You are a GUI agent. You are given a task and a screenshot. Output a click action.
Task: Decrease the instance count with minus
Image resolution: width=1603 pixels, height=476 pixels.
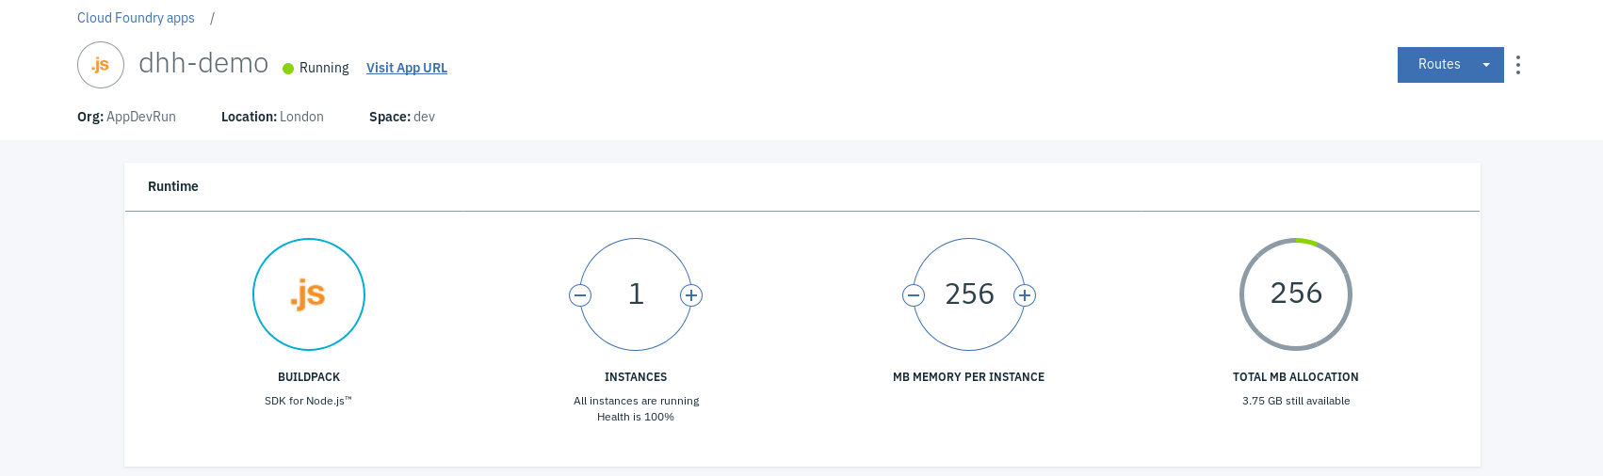[580, 295]
